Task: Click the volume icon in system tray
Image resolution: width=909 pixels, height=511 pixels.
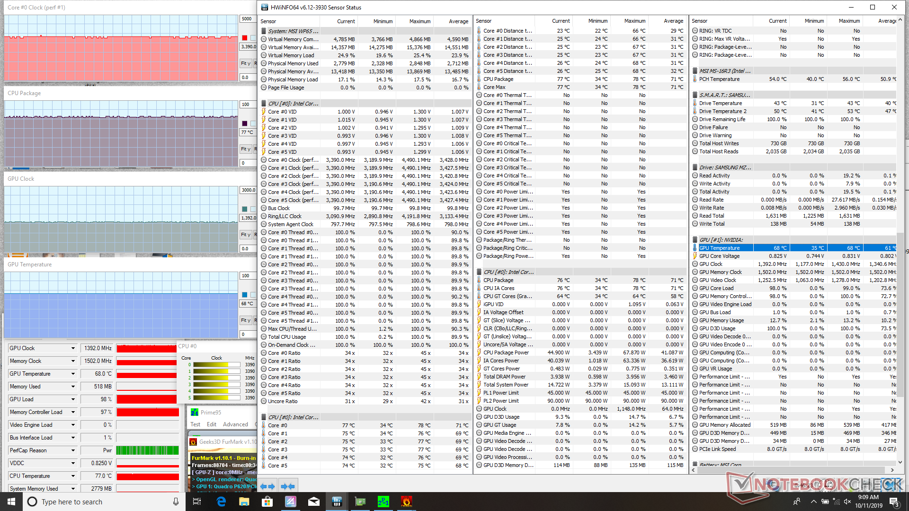Action: [847, 502]
